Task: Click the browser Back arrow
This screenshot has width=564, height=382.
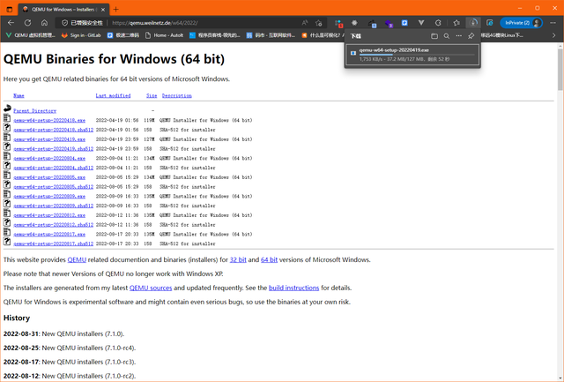Action: [11, 23]
